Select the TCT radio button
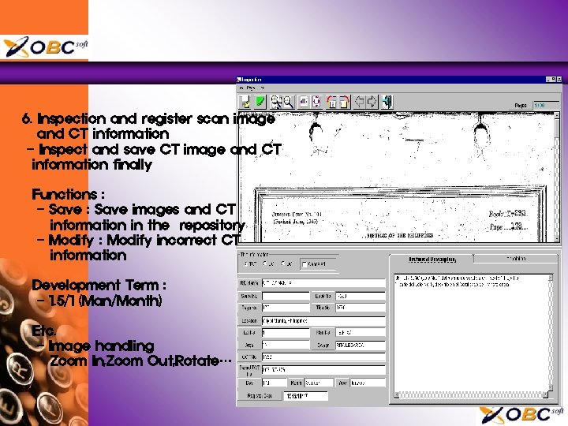The height and width of the screenshot is (426, 568). coord(246,264)
